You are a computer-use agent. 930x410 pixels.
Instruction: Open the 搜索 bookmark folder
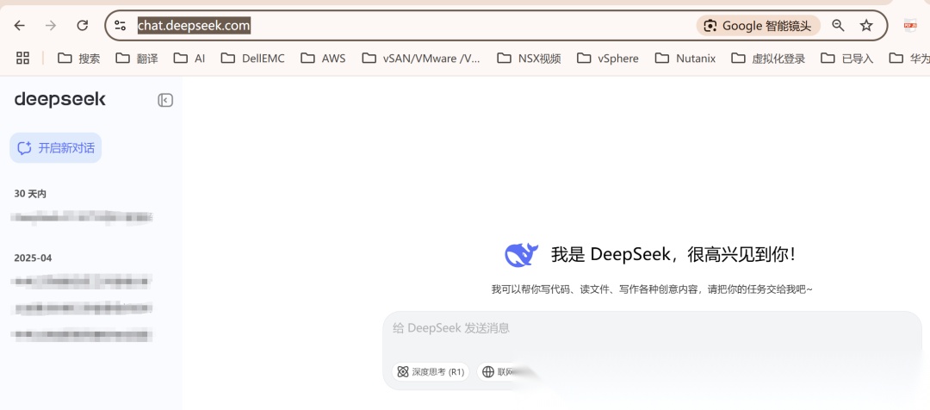click(78, 59)
